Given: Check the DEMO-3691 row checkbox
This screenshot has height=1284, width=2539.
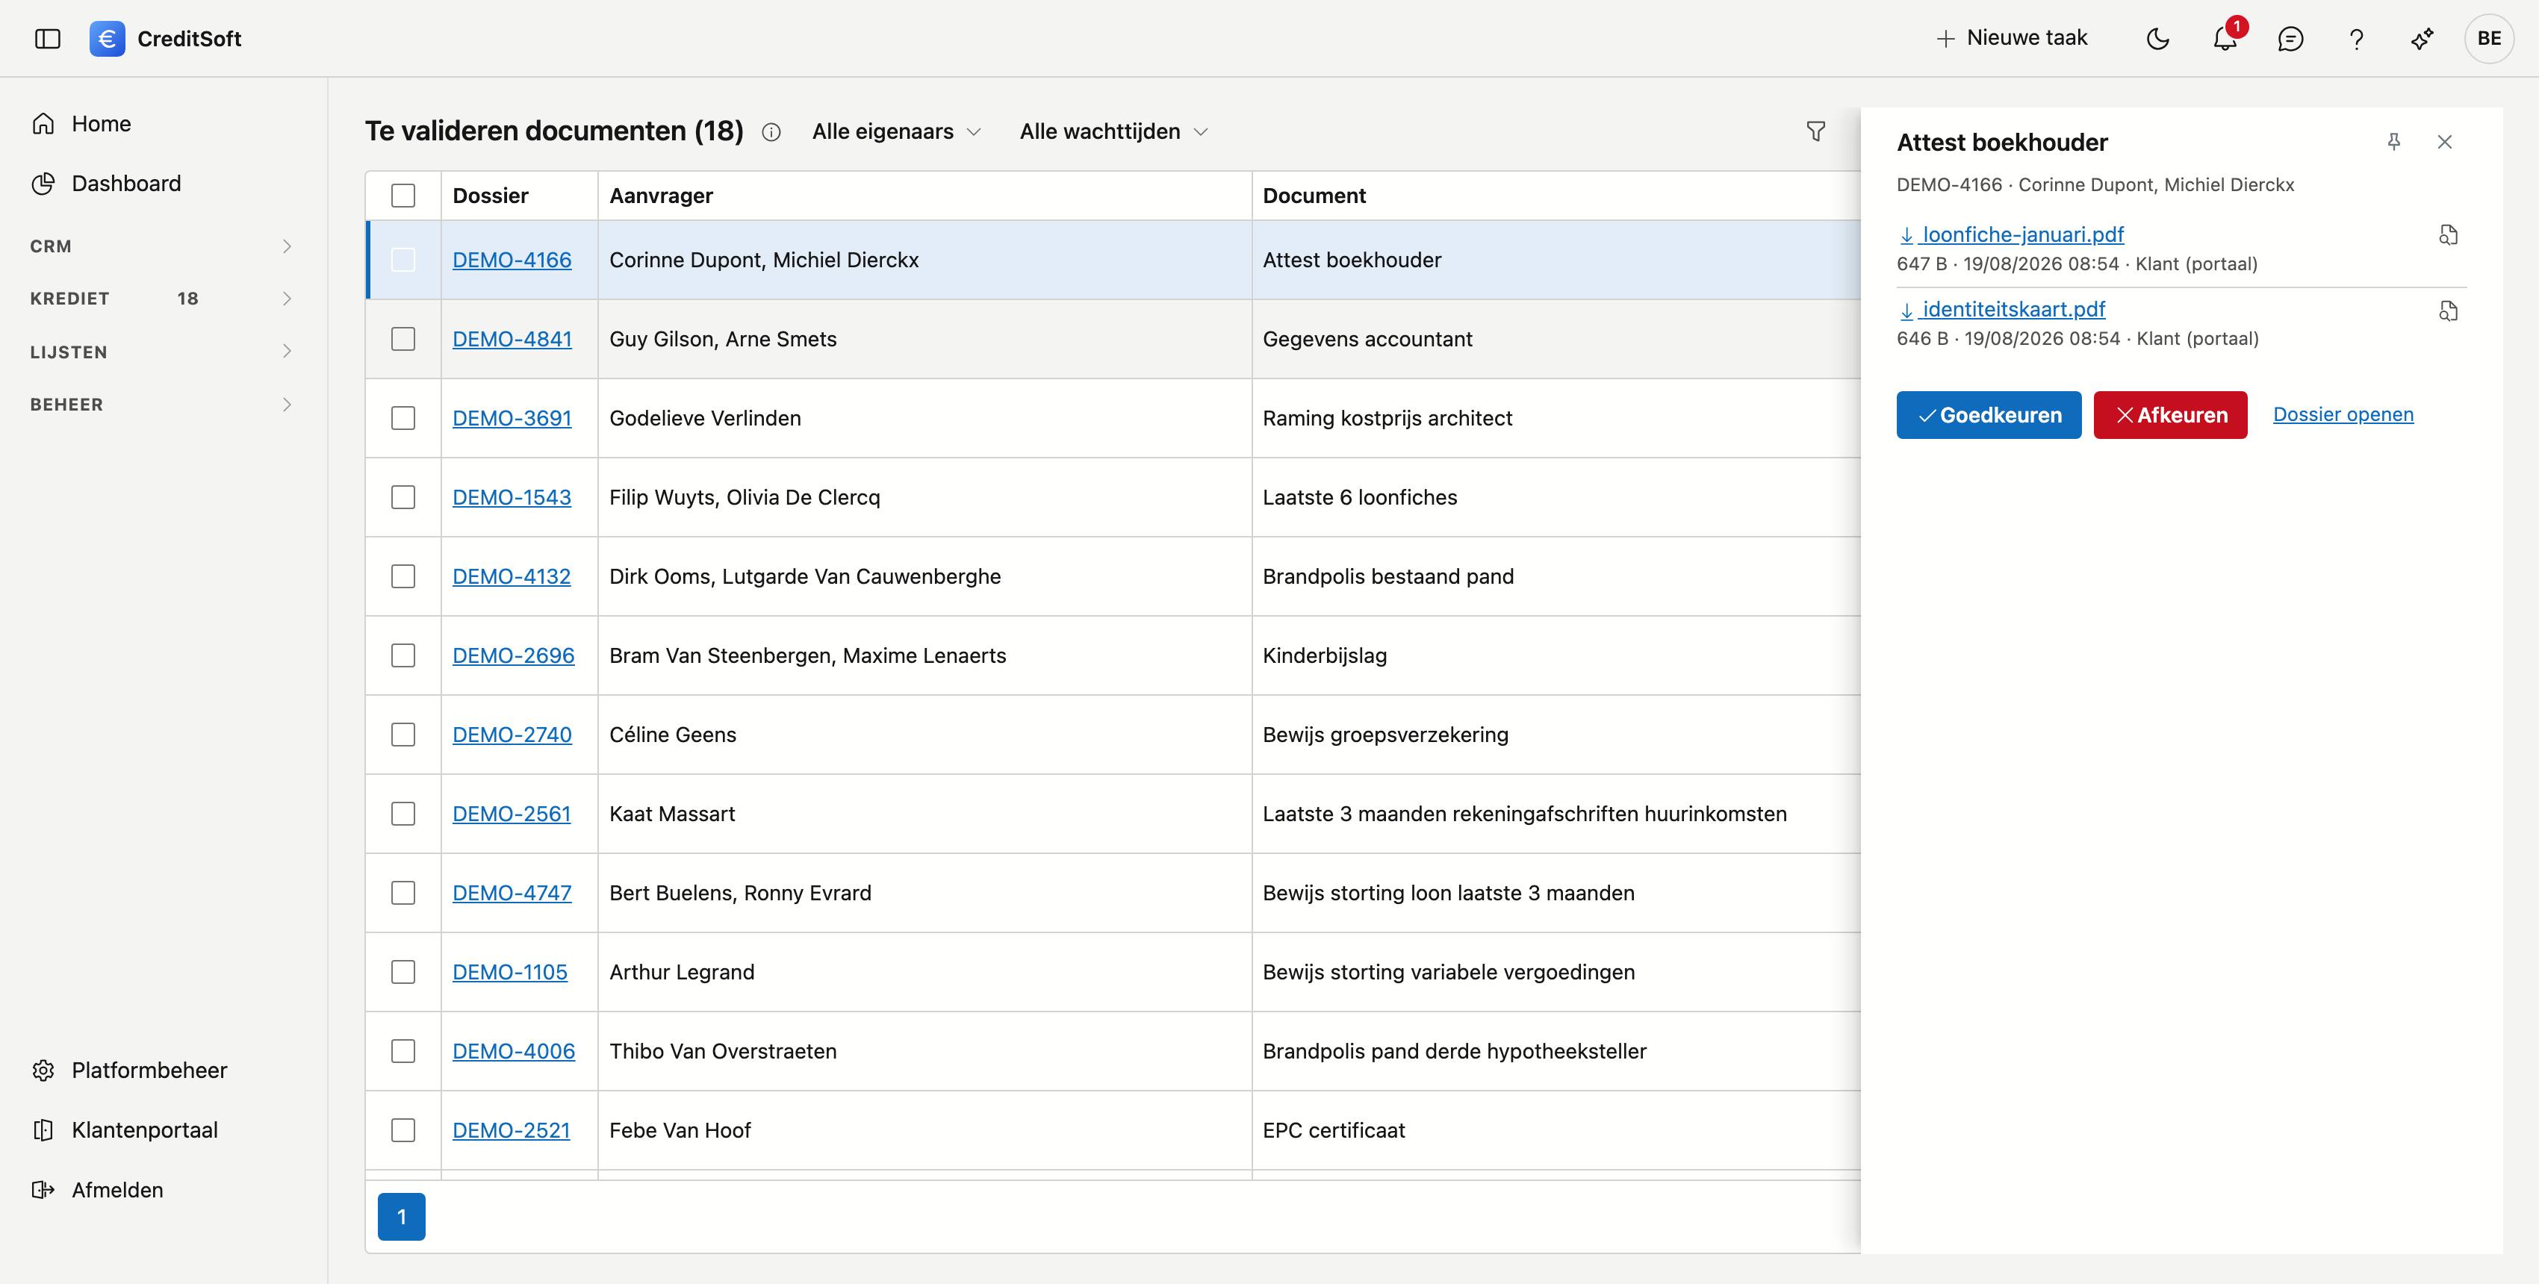Looking at the screenshot, I should 403,418.
